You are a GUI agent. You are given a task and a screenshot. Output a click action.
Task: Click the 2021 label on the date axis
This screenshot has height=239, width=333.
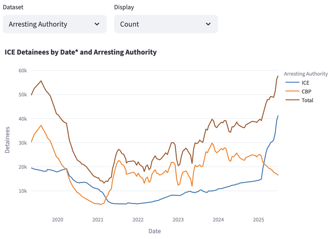(98, 220)
